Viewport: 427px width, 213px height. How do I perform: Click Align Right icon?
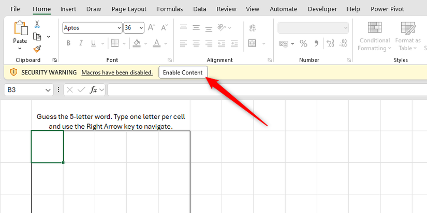(209, 43)
